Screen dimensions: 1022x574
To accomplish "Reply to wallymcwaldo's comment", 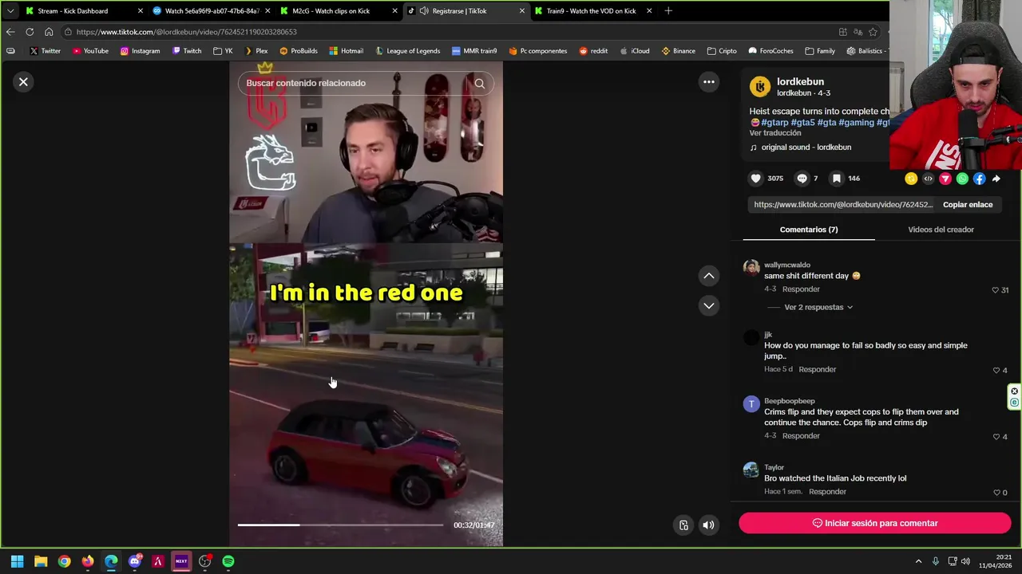I will [801, 289].
